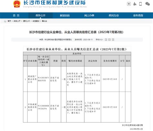This screenshot has width=153, height=131.
Task: Open the 业务查询 navigation tab
Action: (x=138, y=16)
